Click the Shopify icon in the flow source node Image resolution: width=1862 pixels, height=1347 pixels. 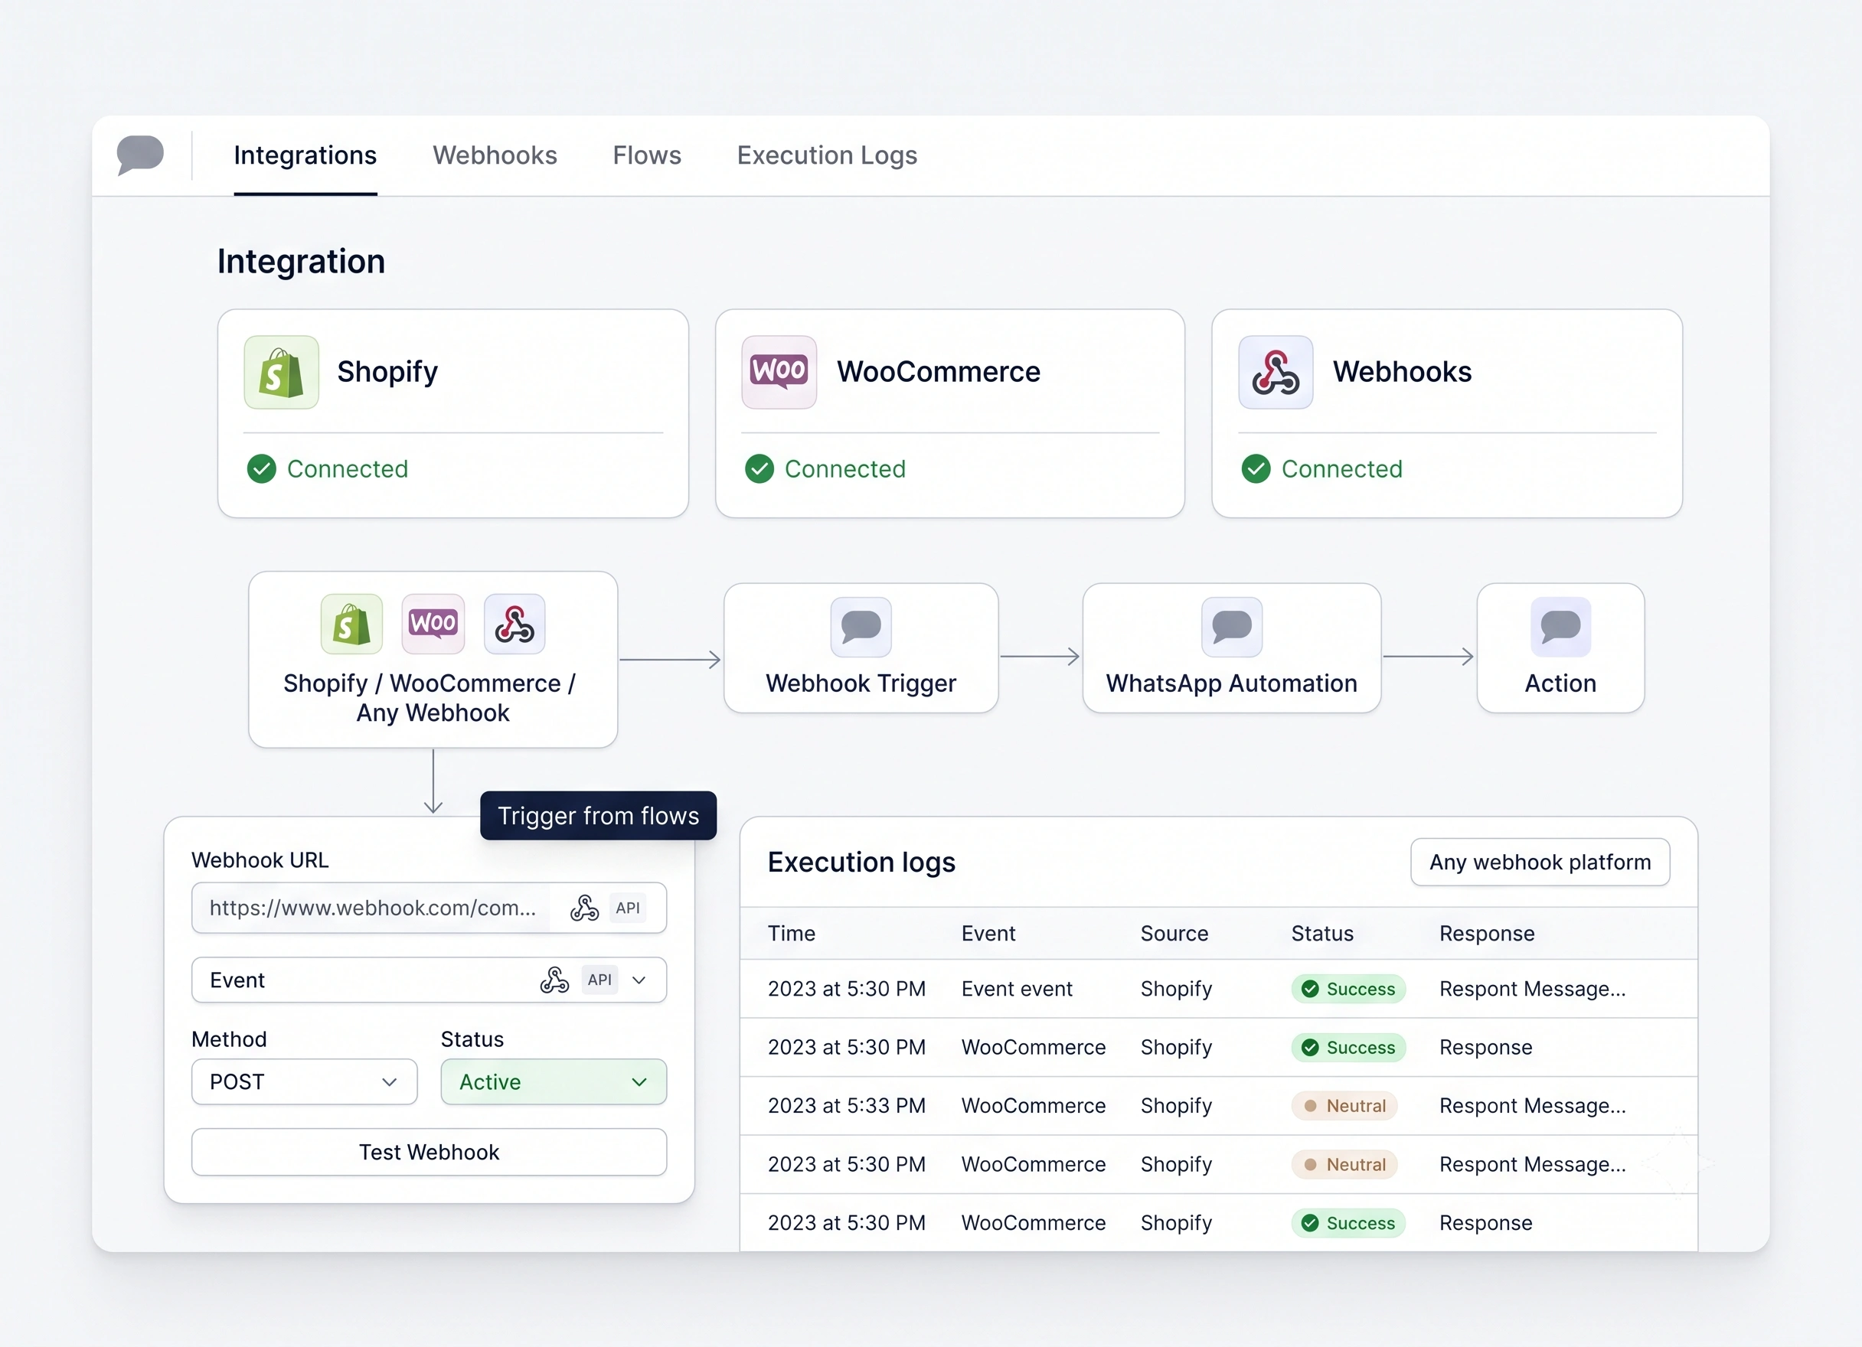pyautogui.click(x=351, y=624)
